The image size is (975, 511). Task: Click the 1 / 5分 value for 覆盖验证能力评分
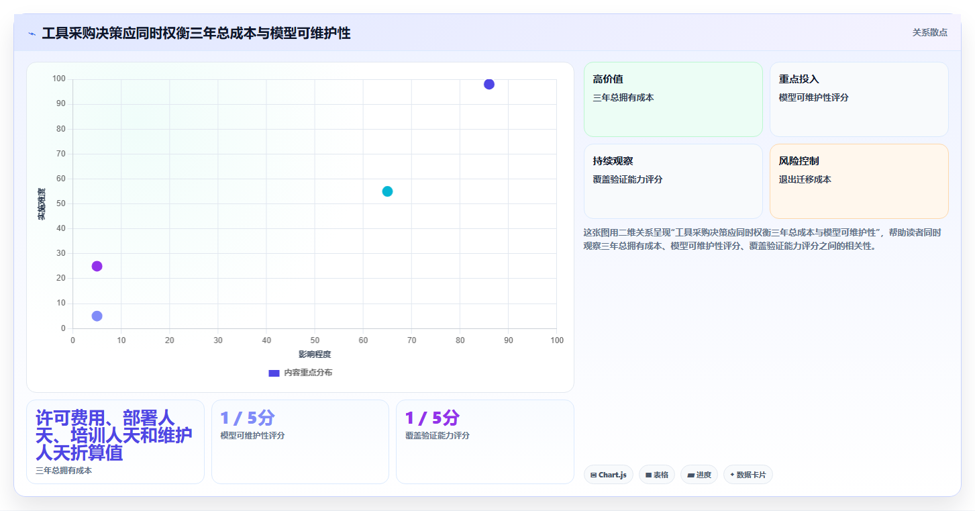pyautogui.click(x=432, y=418)
